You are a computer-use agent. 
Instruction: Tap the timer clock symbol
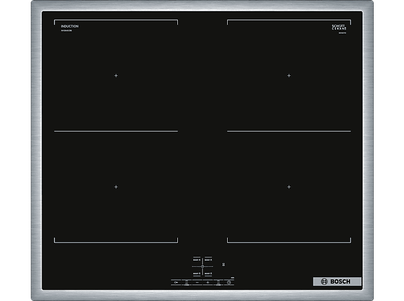(x=229, y=283)
